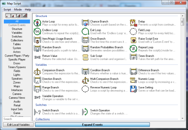Show the Collections category in sidebar
The height and width of the screenshot is (130, 188).
(17, 40)
